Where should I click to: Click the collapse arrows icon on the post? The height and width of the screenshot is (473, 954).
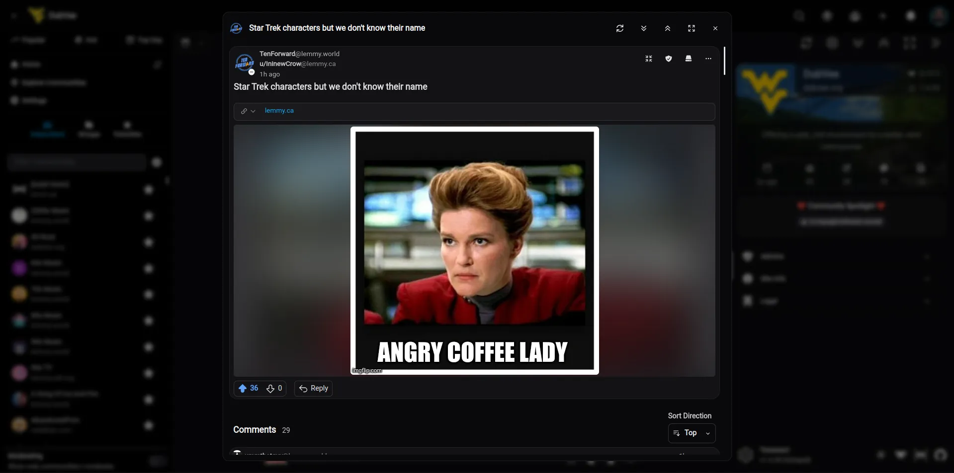[649, 59]
